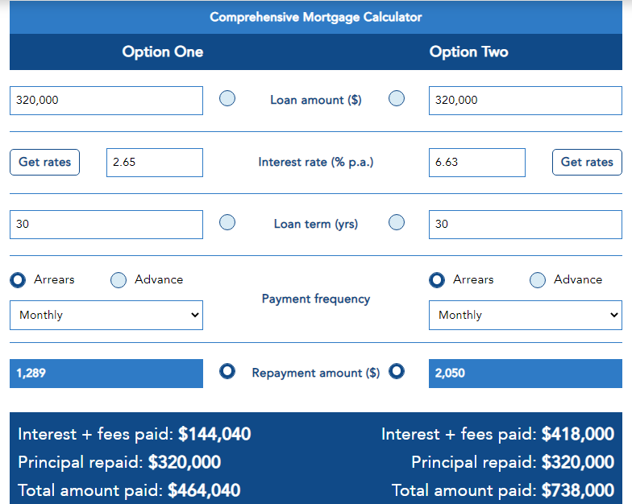The height and width of the screenshot is (504, 632).
Task: Select Option One loan amount radio button
Action: pyautogui.click(x=227, y=99)
